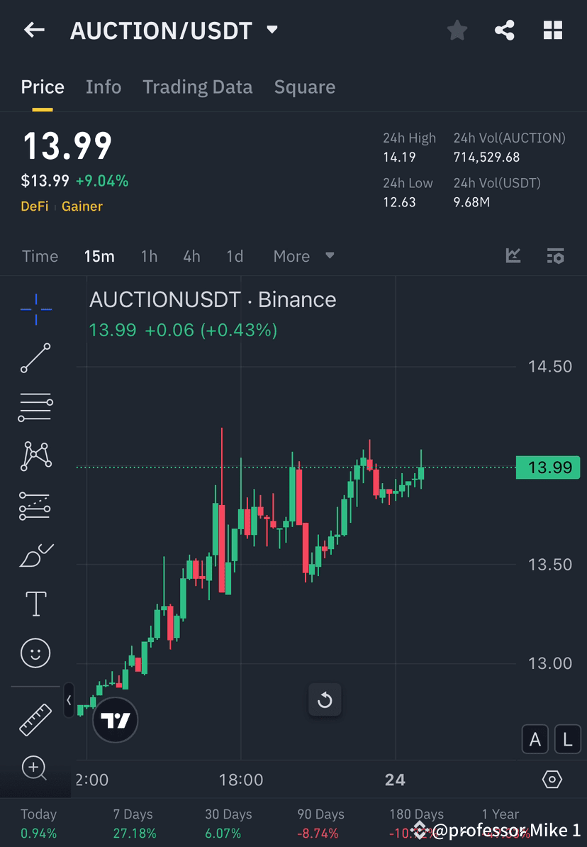Image resolution: width=587 pixels, height=847 pixels.
Task: Select the text annotation tool
Action: click(x=35, y=603)
